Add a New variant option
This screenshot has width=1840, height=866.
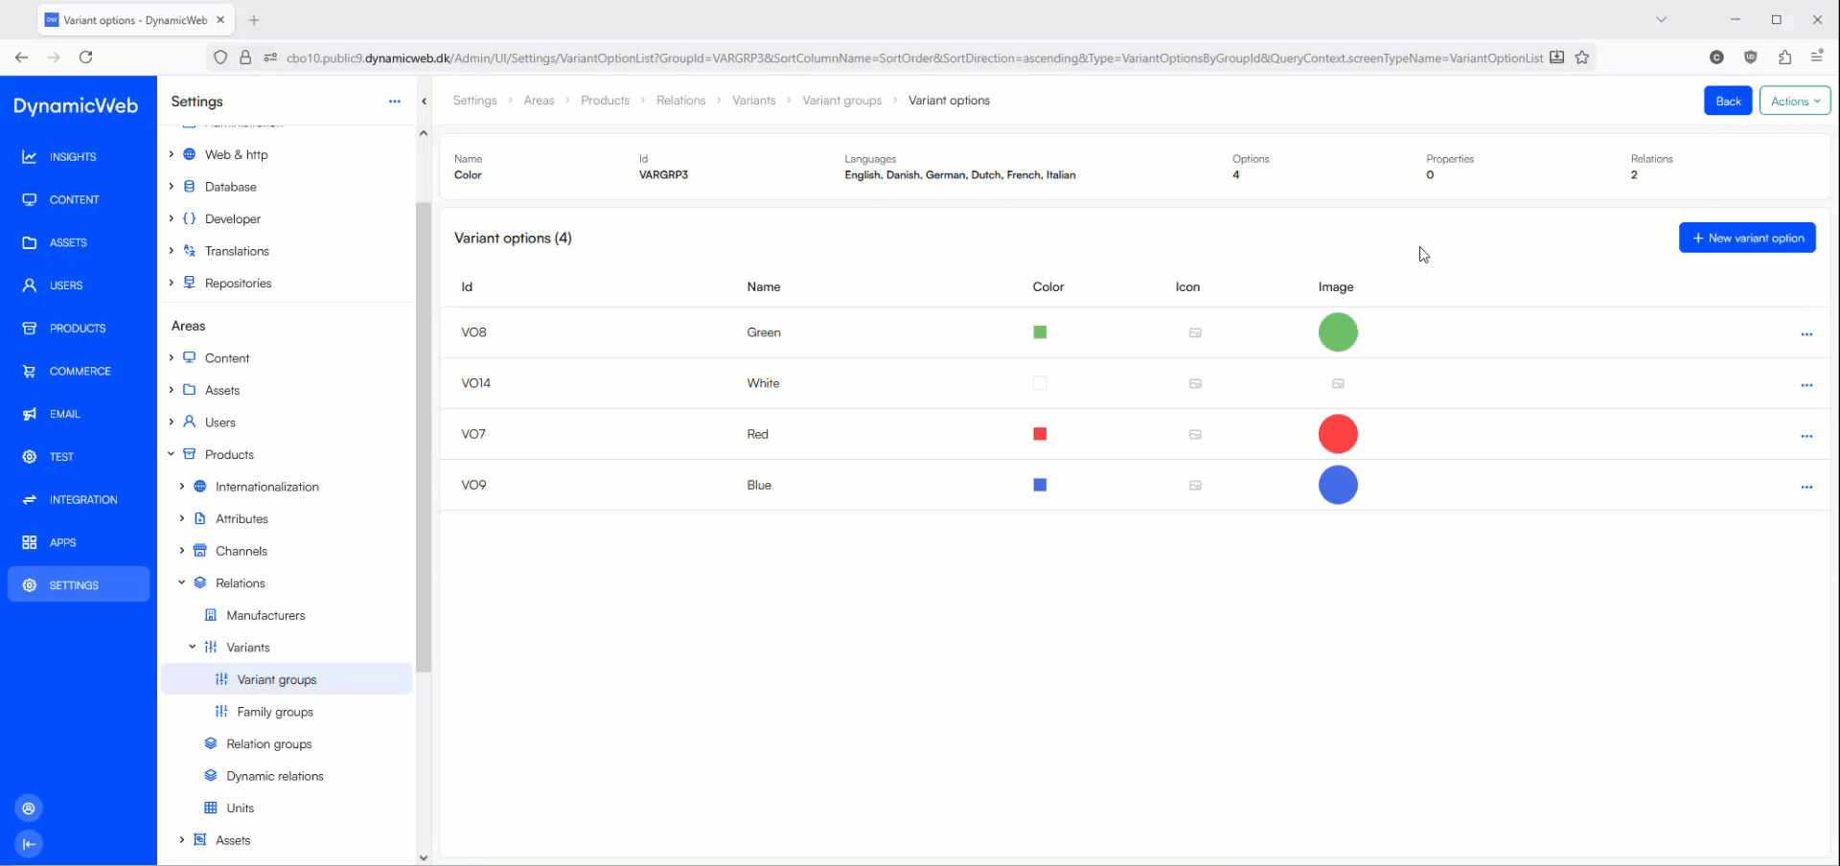click(x=1746, y=239)
